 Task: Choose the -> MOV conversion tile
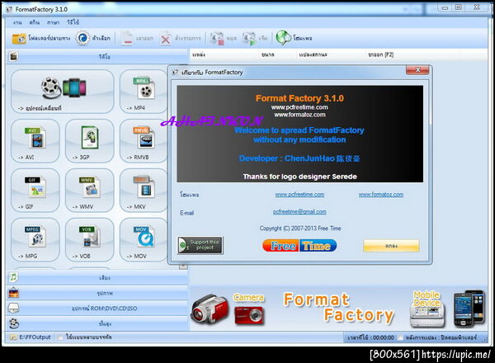(x=144, y=239)
